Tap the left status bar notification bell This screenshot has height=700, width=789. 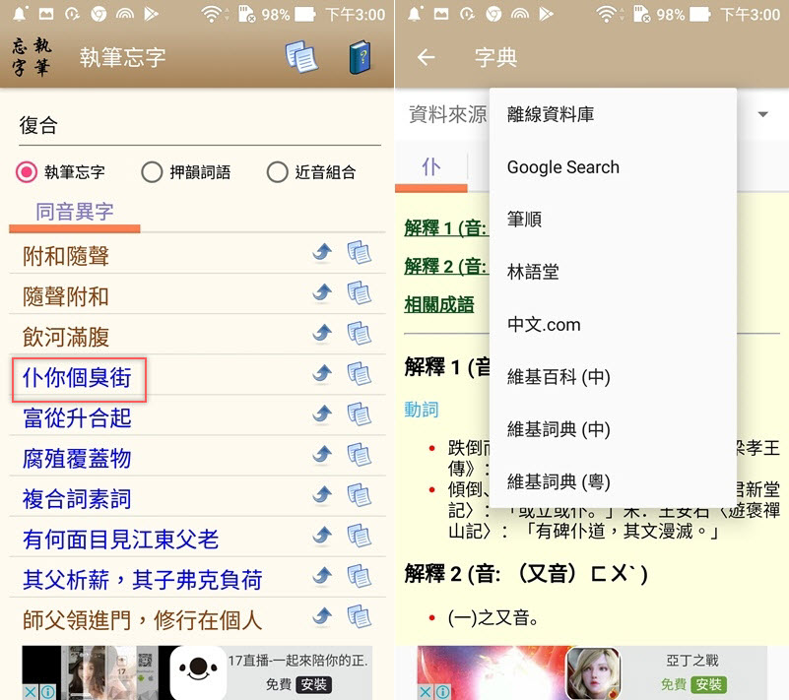click(20, 14)
